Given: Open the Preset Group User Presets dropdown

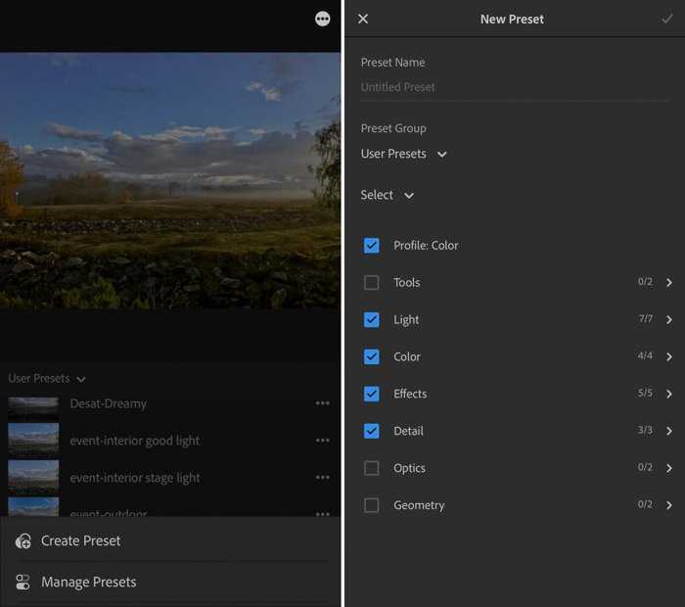Looking at the screenshot, I should point(403,154).
